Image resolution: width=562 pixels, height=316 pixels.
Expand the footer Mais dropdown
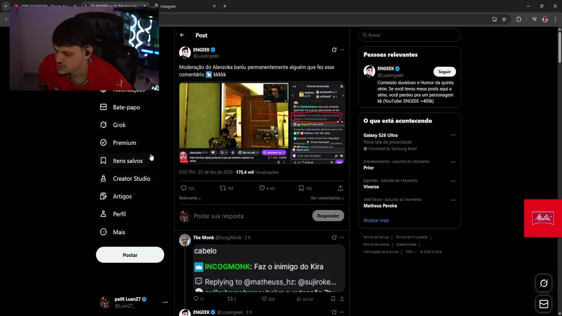coord(410,252)
